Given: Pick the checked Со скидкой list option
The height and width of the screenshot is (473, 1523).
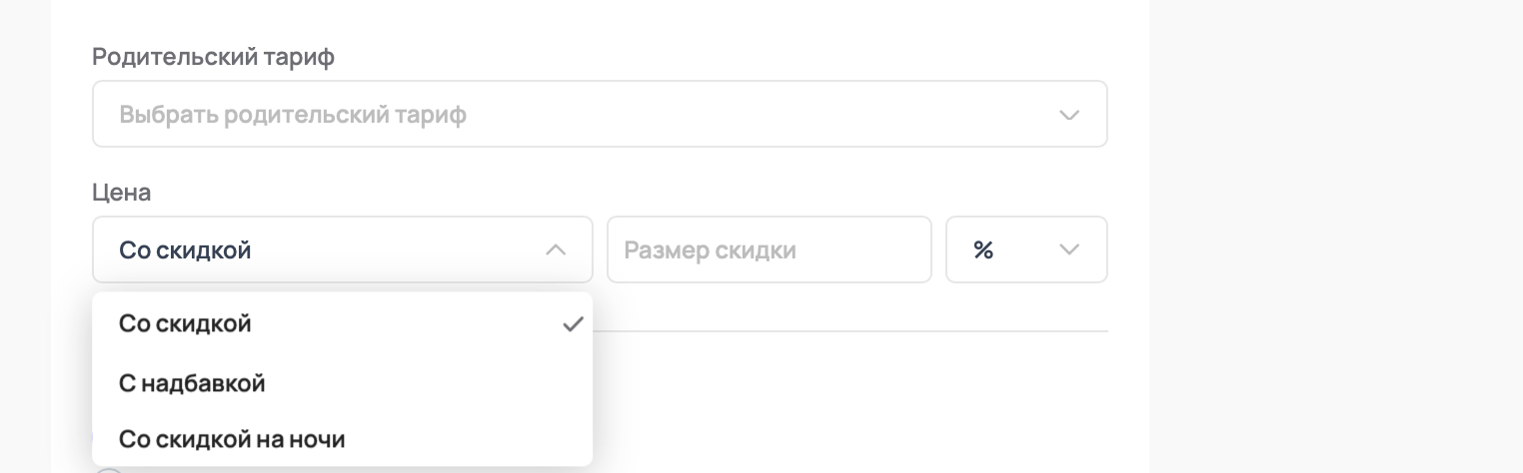Looking at the screenshot, I should (185, 324).
